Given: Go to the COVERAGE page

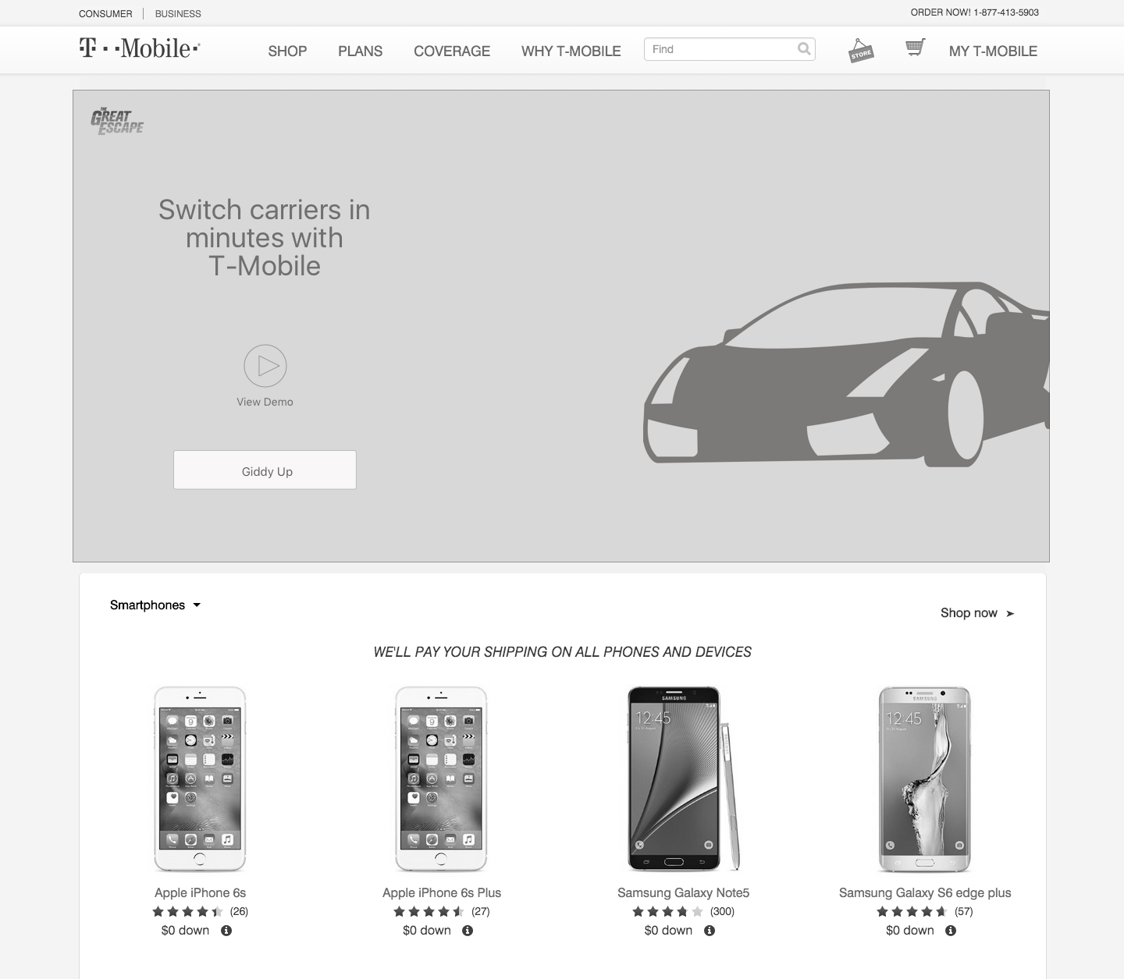Looking at the screenshot, I should (452, 51).
